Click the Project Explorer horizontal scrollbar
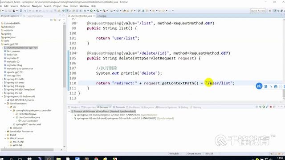This screenshot has width=285, height=160. pyautogui.click(x=27, y=150)
